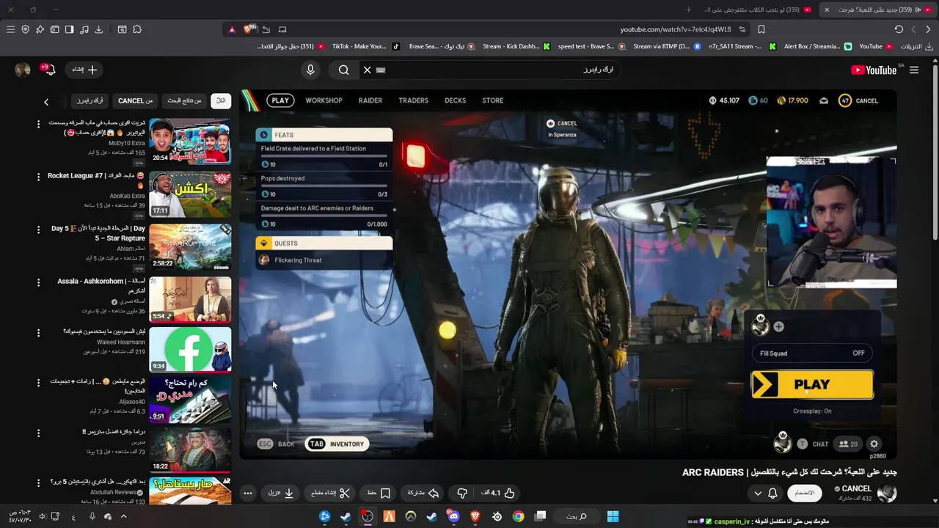Screen dimensions: 939x528
Task: Open Leo AI sparkle icon in toolbar
Action: click(40, 29)
